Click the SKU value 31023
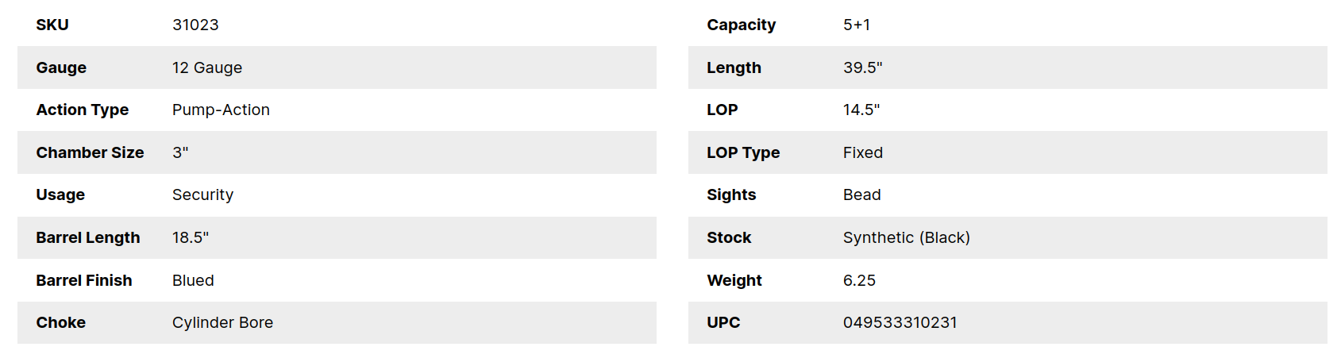This screenshot has width=1341, height=362. tap(195, 25)
